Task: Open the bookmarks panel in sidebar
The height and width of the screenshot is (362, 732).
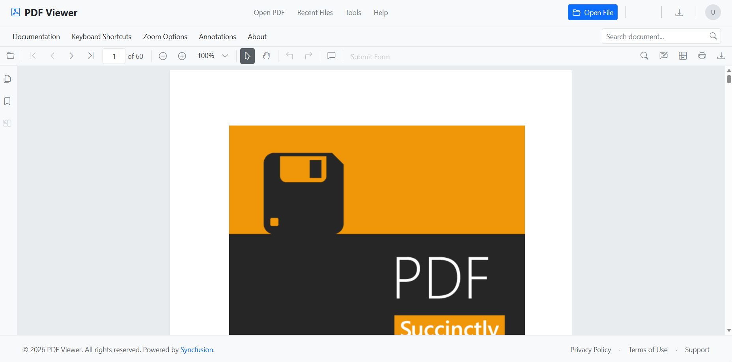Action: click(7, 101)
